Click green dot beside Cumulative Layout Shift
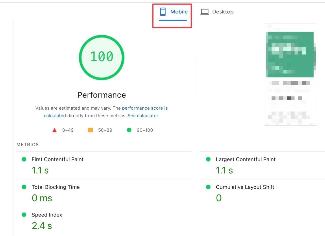325x236 pixels. click(208, 187)
